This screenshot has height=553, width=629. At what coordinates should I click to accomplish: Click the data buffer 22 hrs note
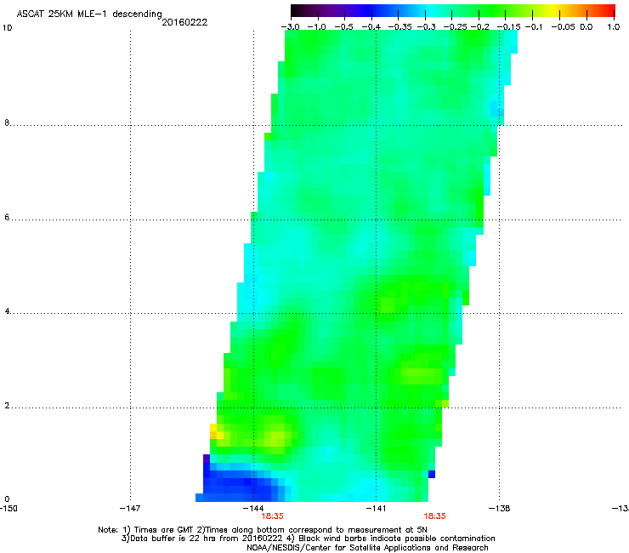(308, 539)
